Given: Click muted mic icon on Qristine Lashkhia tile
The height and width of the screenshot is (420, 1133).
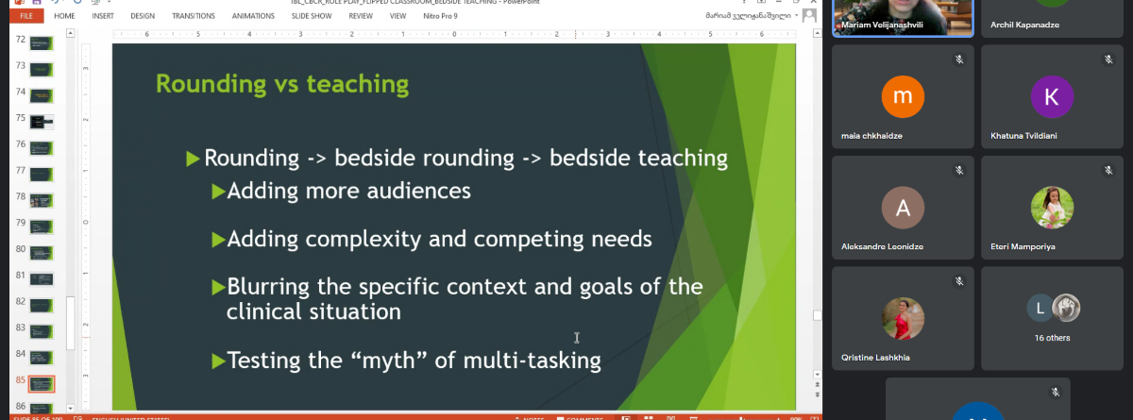Looking at the screenshot, I should [x=959, y=281].
